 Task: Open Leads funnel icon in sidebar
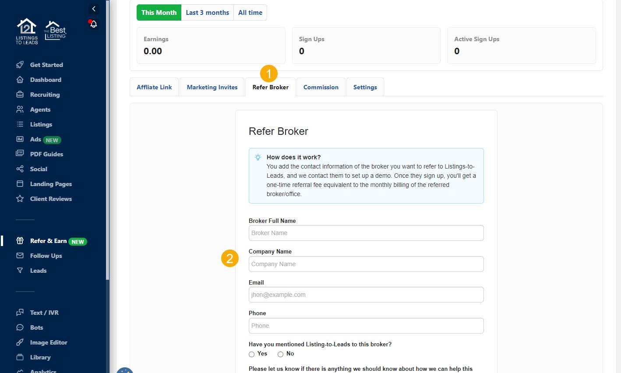[20, 271]
